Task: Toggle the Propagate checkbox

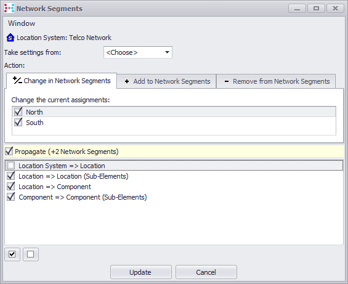Action: tap(9, 151)
